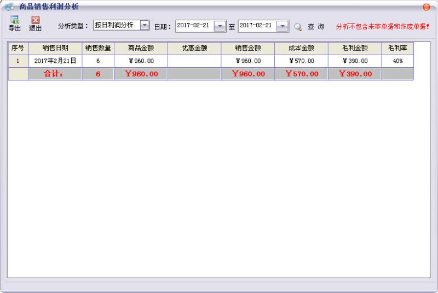Click the total gross profit ￥390.00 in red
This screenshot has width=438, height=293.
pos(355,74)
